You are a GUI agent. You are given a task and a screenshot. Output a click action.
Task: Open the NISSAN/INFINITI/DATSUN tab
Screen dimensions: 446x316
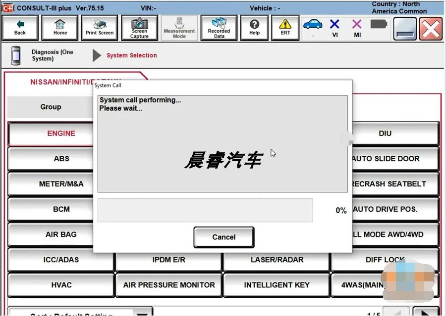(x=62, y=82)
